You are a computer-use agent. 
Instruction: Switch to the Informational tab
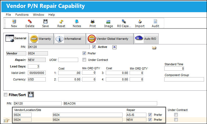click(x=70, y=39)
